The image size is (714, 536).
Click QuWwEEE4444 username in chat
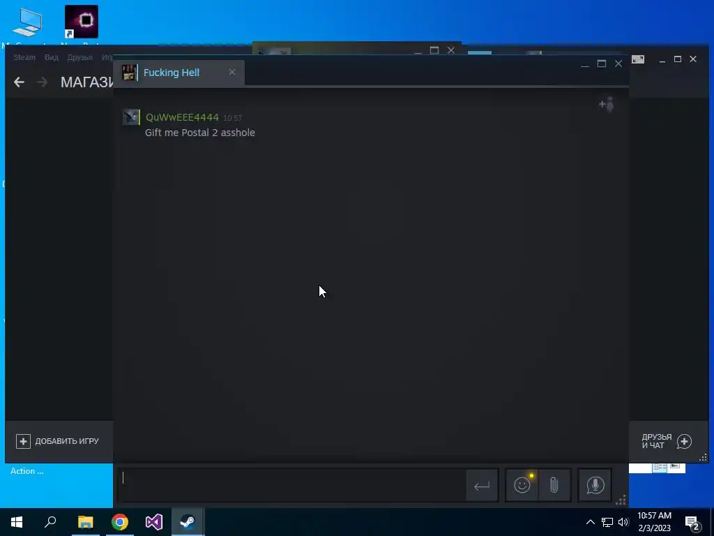coord(182,117)
